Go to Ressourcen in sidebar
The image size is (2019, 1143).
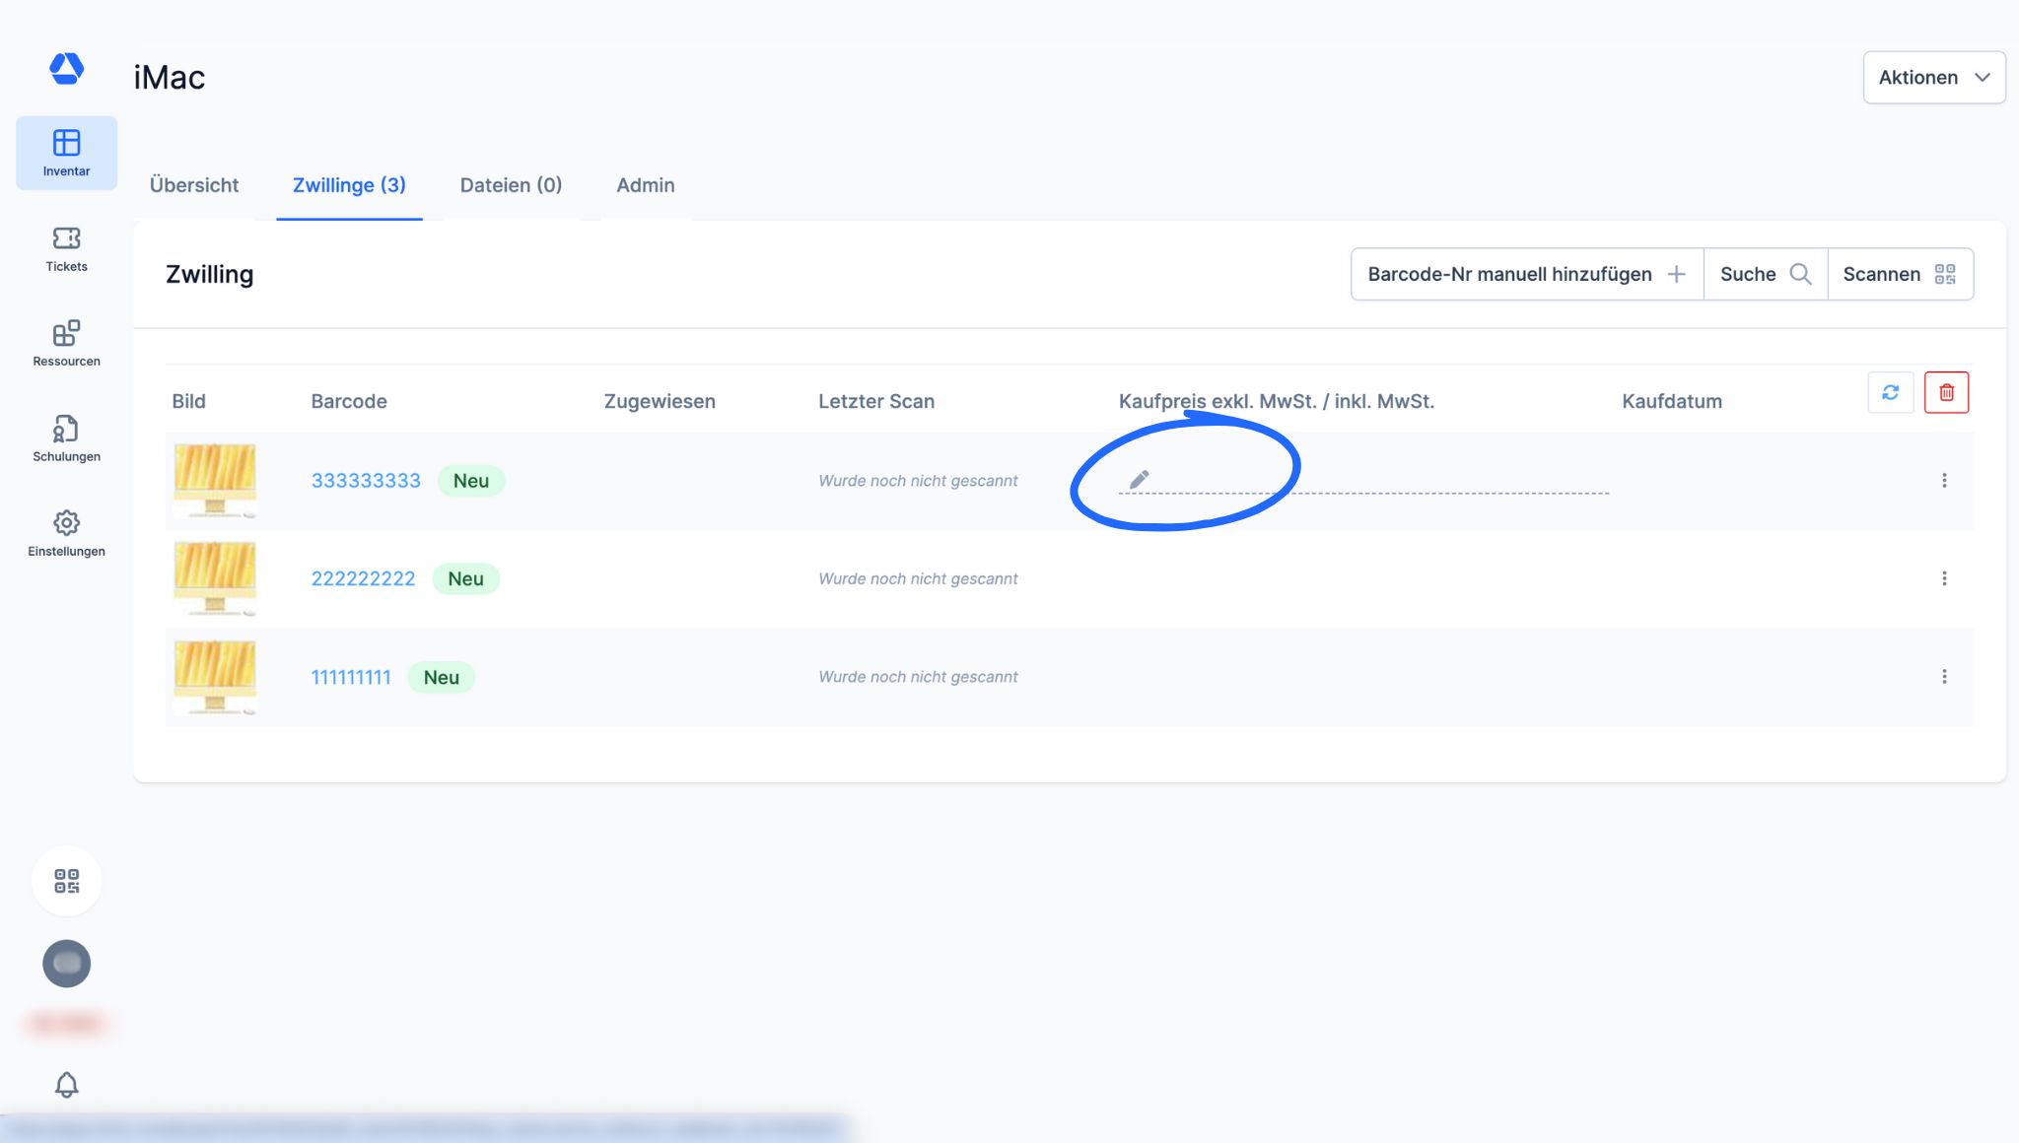[x=66, y=343]
